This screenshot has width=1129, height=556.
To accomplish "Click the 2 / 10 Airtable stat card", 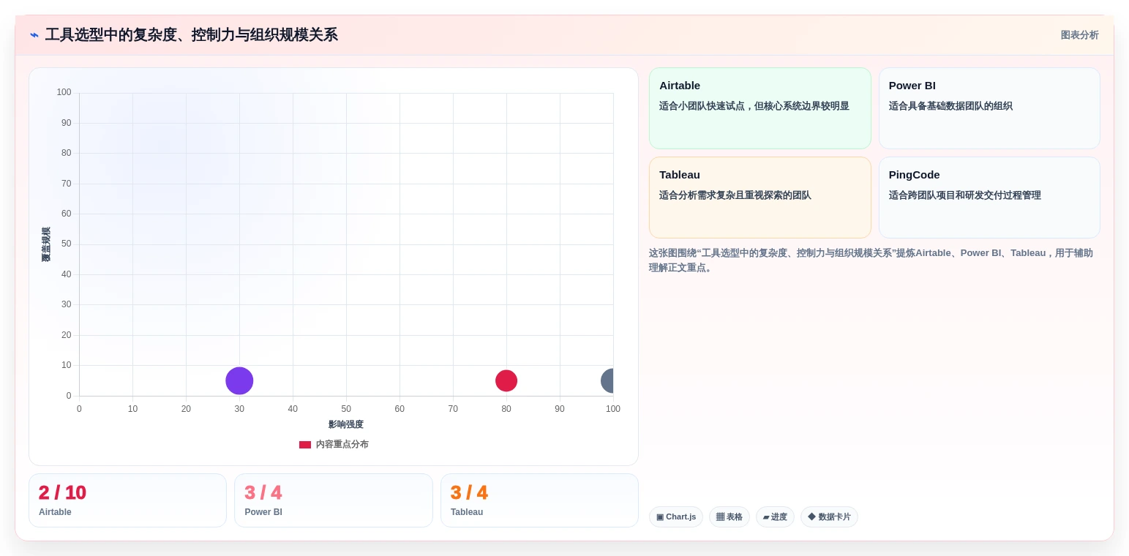I will (127, 500).
